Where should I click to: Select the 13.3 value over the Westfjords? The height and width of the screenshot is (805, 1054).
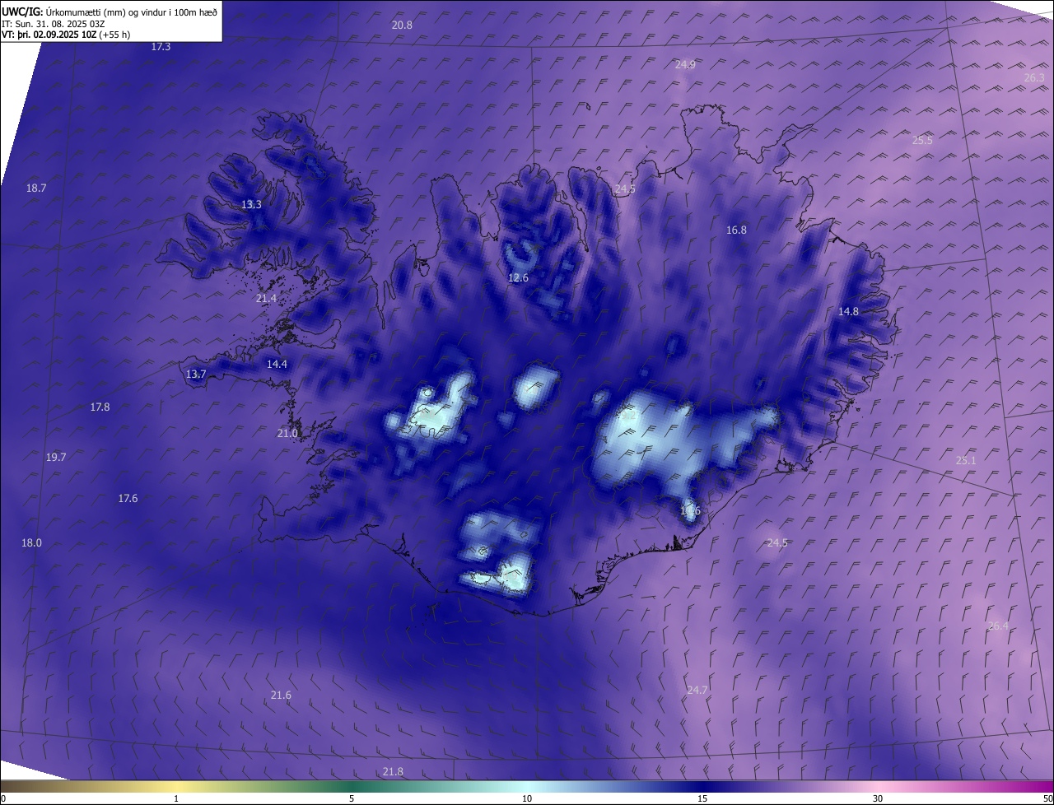tap(251, 205)
